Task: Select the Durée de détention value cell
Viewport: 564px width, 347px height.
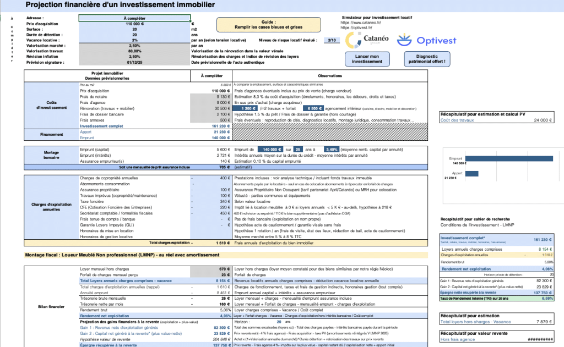Action: tap(134, 35)
